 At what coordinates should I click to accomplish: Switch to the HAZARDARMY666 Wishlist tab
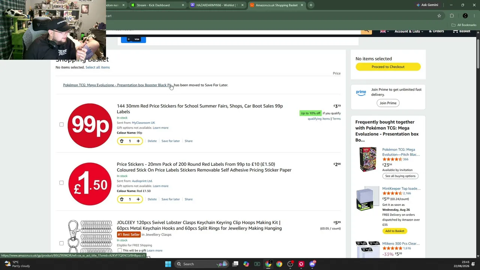point(217,5)
